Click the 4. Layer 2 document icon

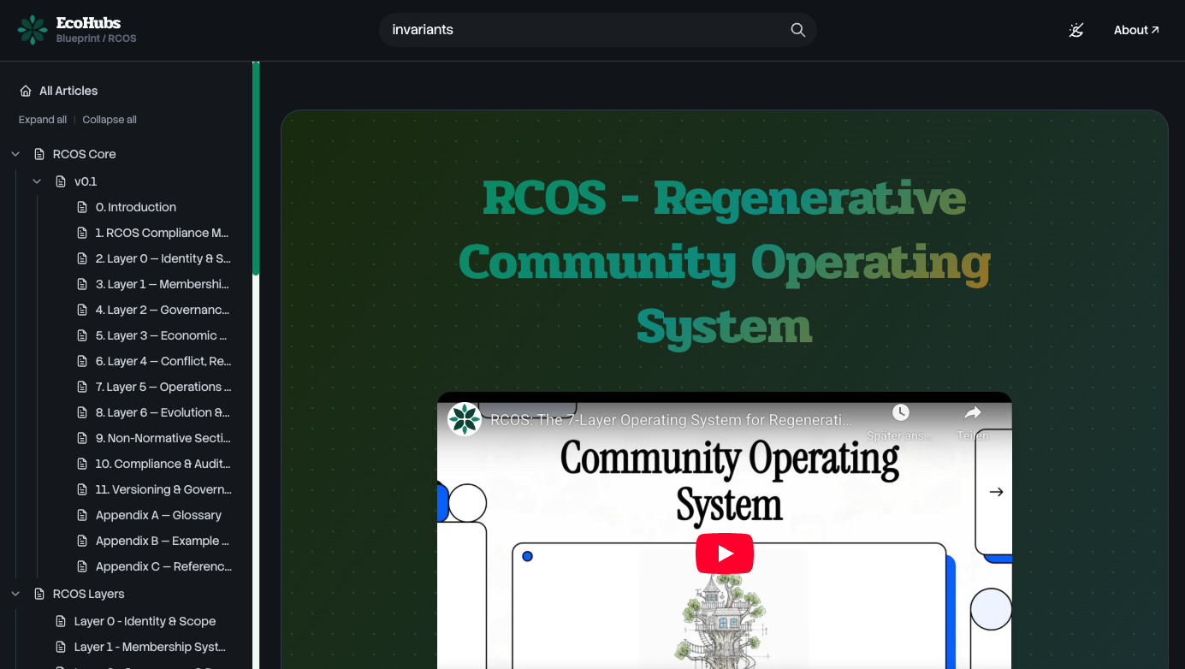point(82,310)
